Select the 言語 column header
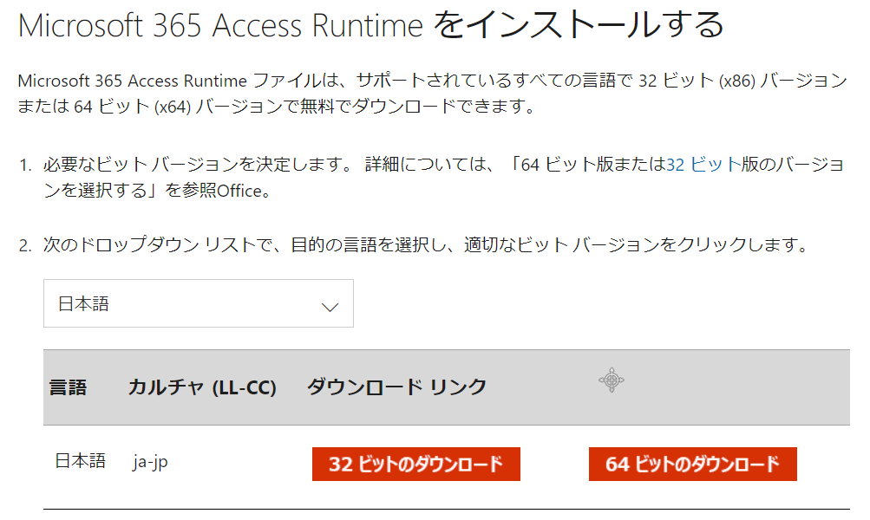 tap(68, 387)
